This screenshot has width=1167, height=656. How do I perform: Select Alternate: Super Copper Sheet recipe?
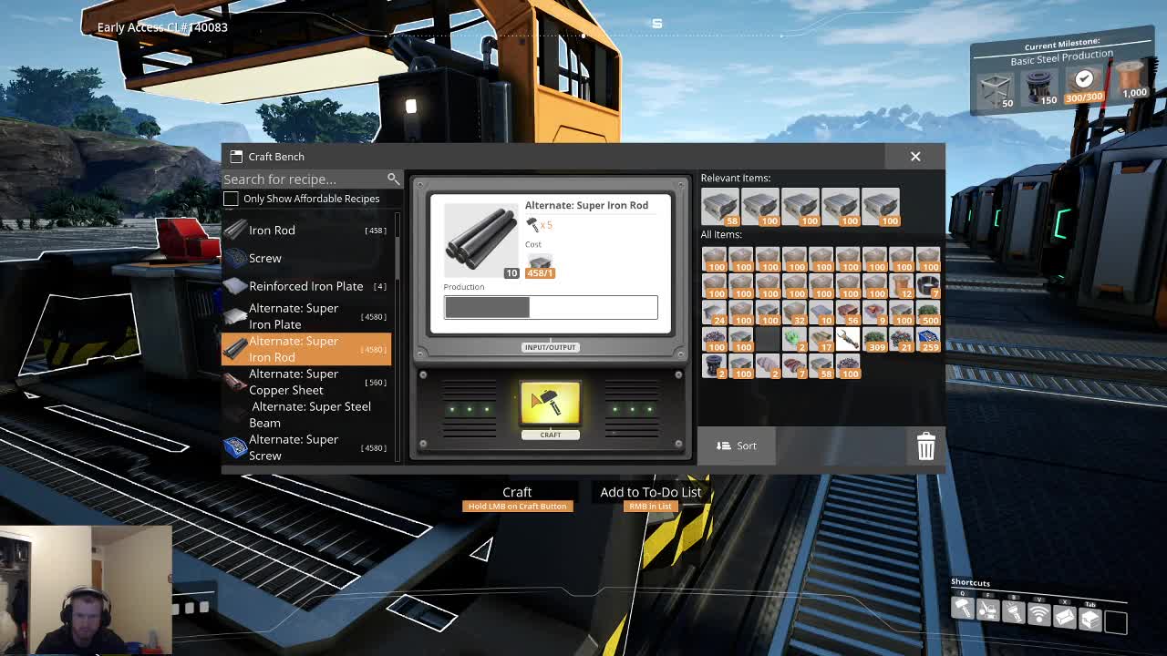tap(306, 382)
